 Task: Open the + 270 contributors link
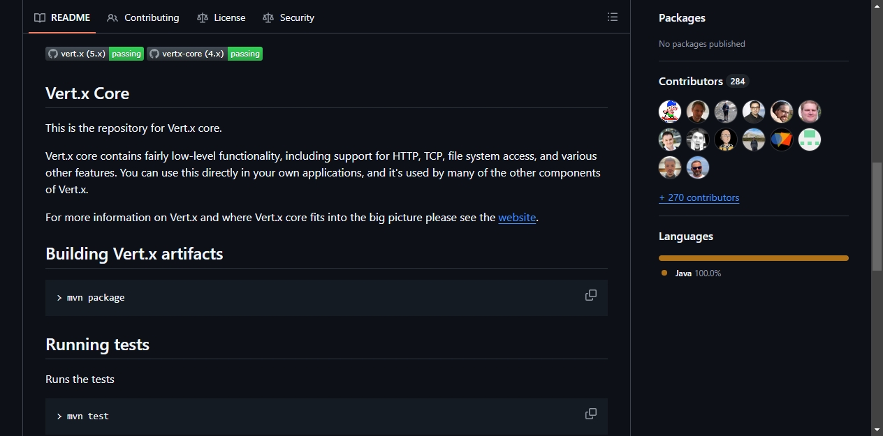pos(699,197)
